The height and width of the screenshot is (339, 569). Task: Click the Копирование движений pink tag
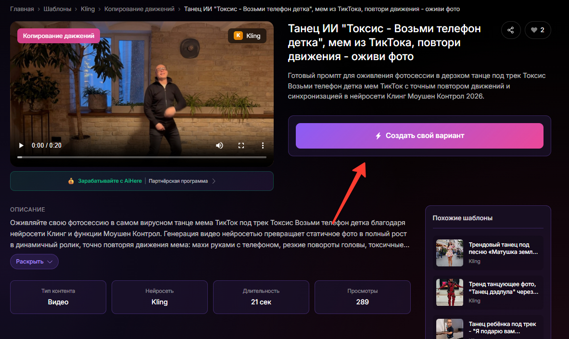tap(58, 36)
